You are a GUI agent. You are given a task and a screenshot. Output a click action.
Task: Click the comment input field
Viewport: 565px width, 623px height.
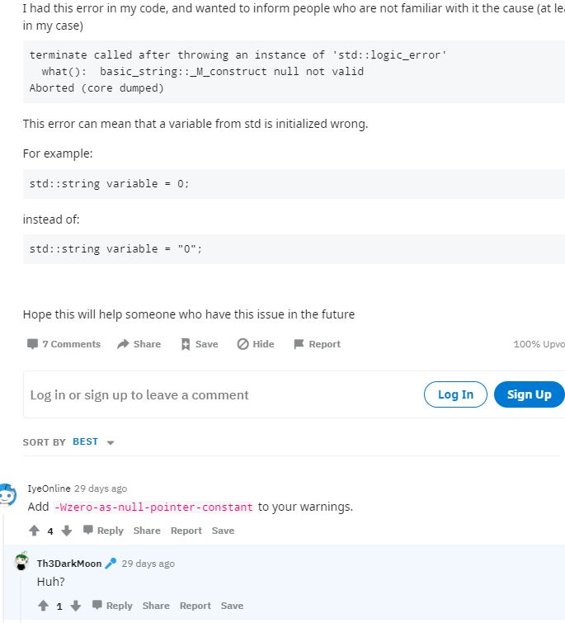coord(214,395)
